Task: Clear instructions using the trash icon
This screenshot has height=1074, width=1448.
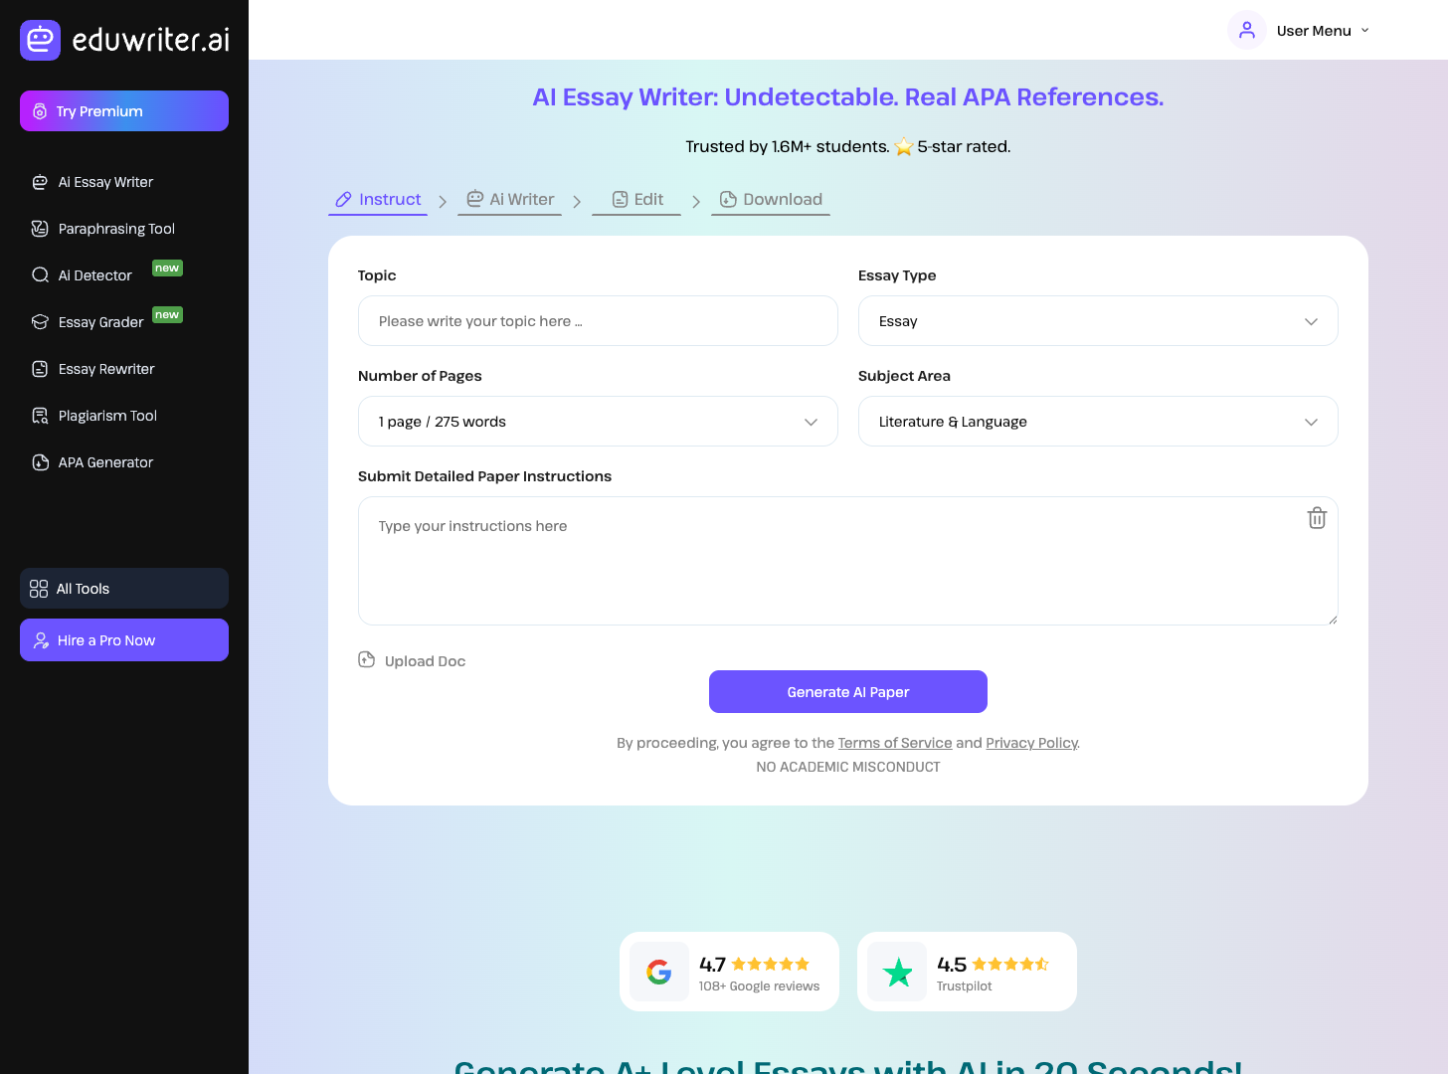Action: [x=1317, y=518]
